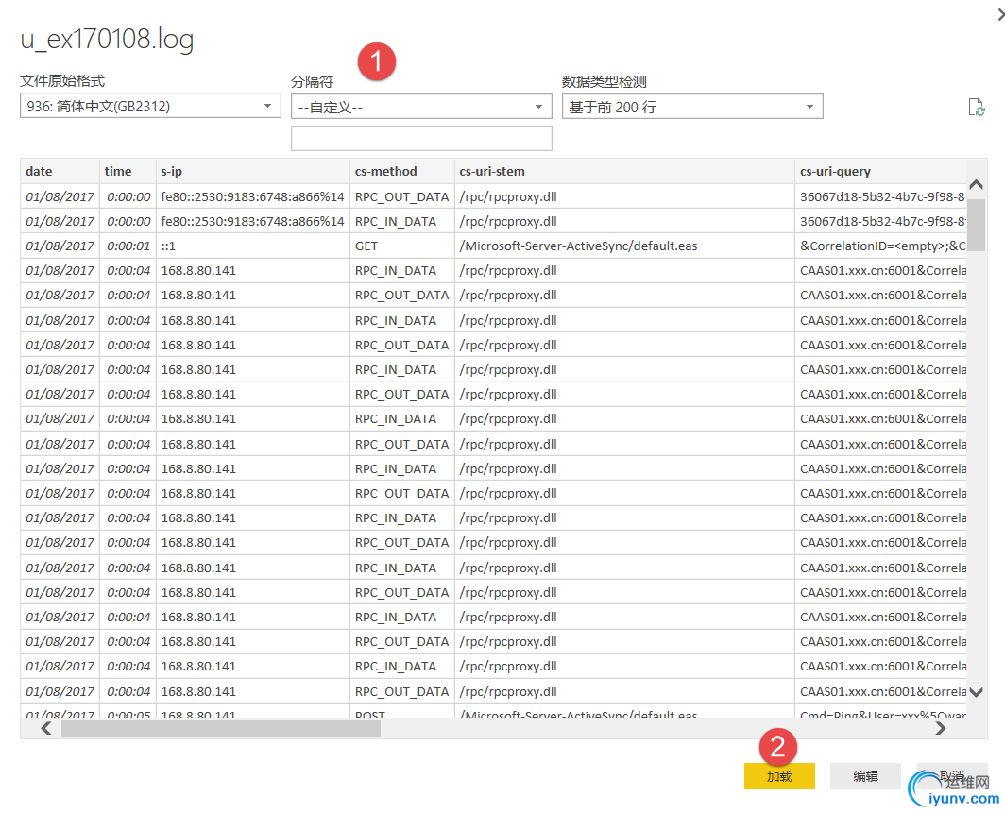1005x814 pixels.
Task: Click the vertical scrollbar up arrow
Action: click(x=976, y=184)
